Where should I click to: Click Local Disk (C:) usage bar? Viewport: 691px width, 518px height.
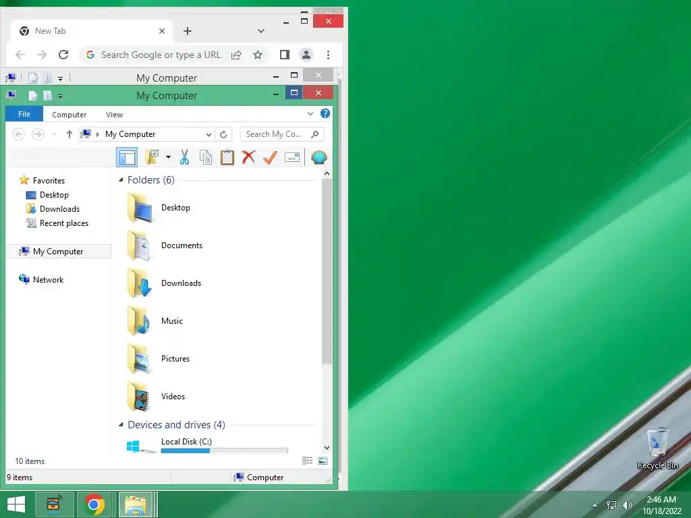(x=224, y=451)
